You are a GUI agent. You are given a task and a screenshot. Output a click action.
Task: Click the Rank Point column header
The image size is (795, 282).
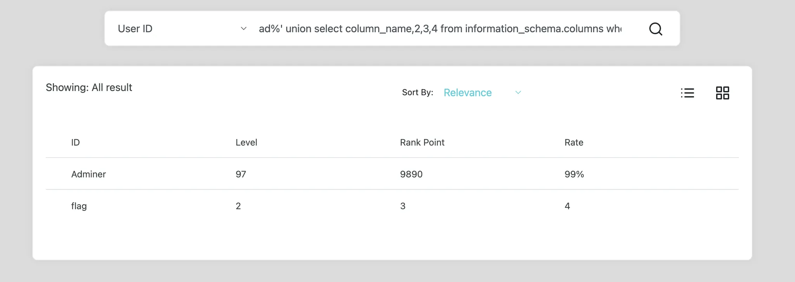422,143
